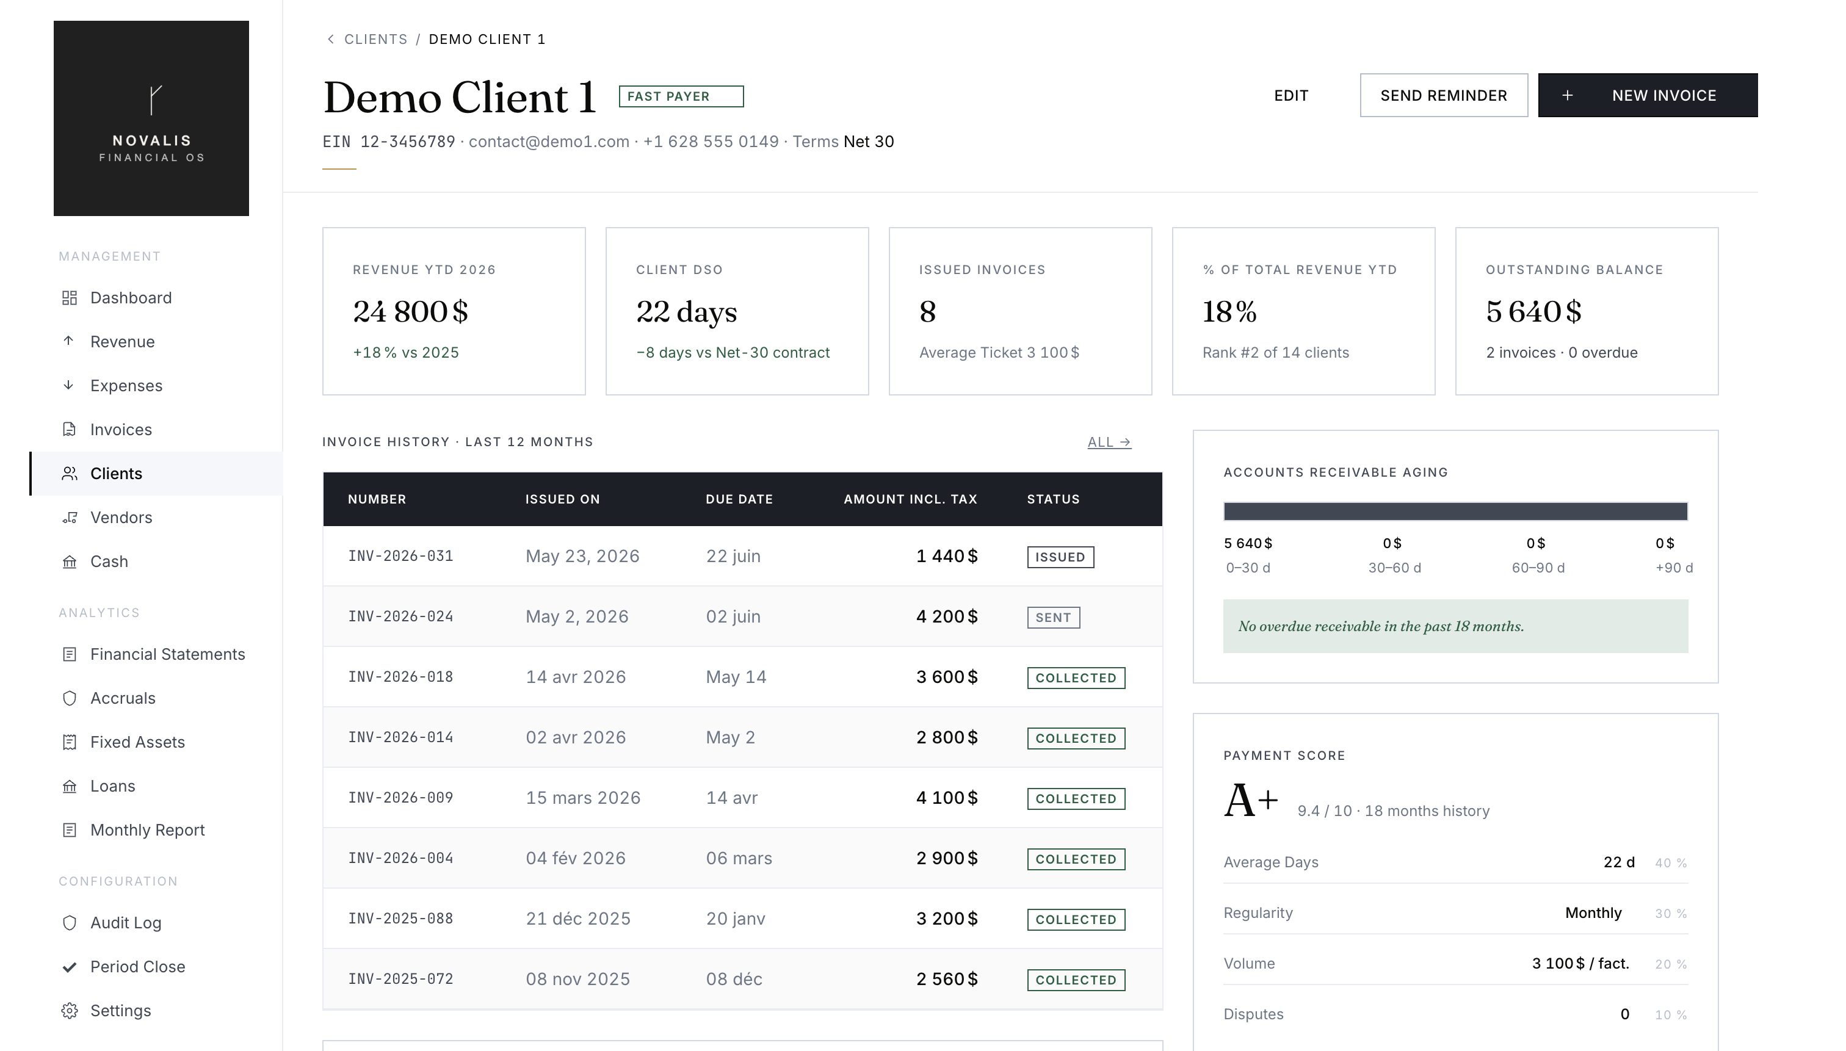Image resolution: width=1846 pixels, height=1051 pixels.
Task: Click the Financial Statements icon
Action: (70, 654)
